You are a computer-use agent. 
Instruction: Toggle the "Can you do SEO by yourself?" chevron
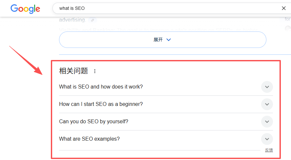point(267,122)
